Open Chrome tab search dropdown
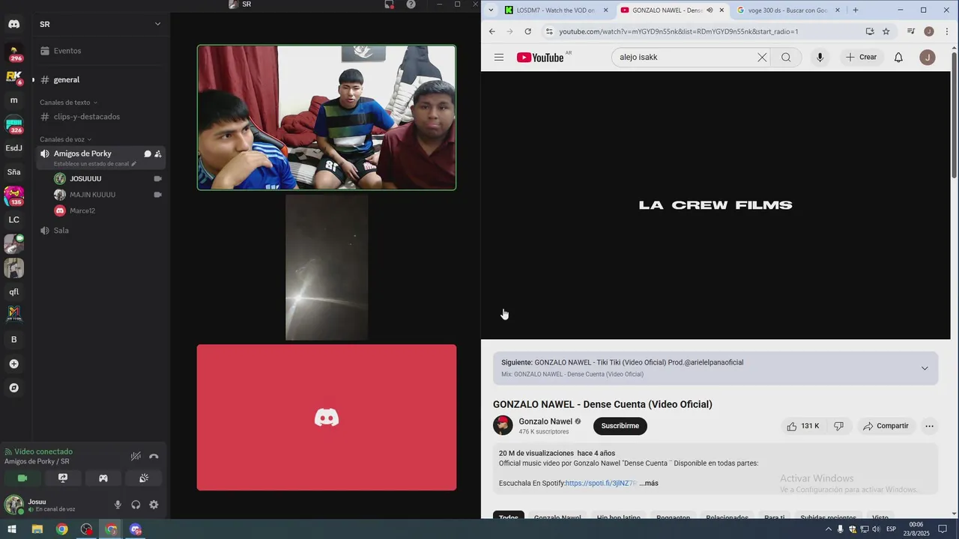Viewport: 959px width, 539px height. pyautogui.click(x=491, y=10)
